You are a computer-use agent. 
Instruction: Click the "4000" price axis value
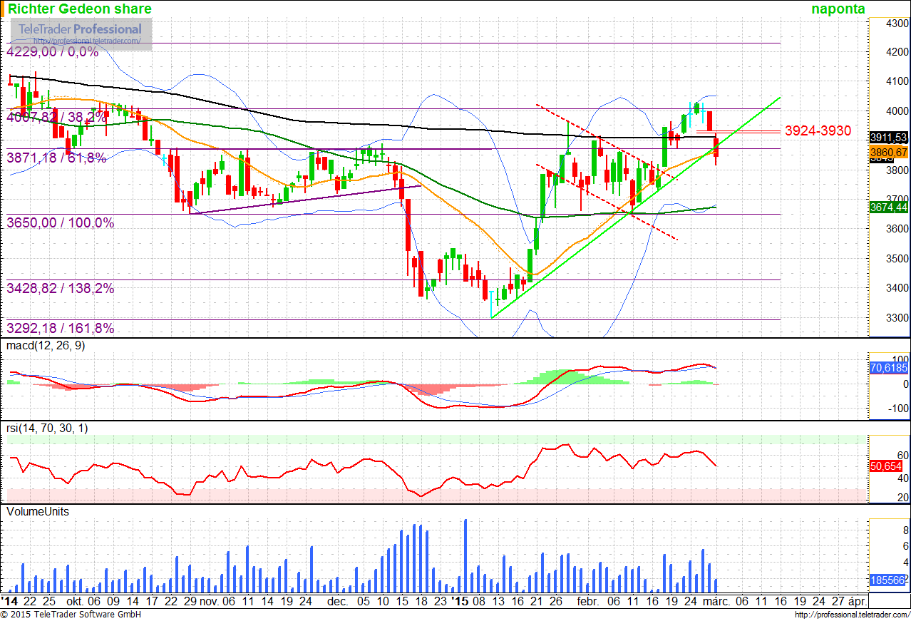pos(897,111)
